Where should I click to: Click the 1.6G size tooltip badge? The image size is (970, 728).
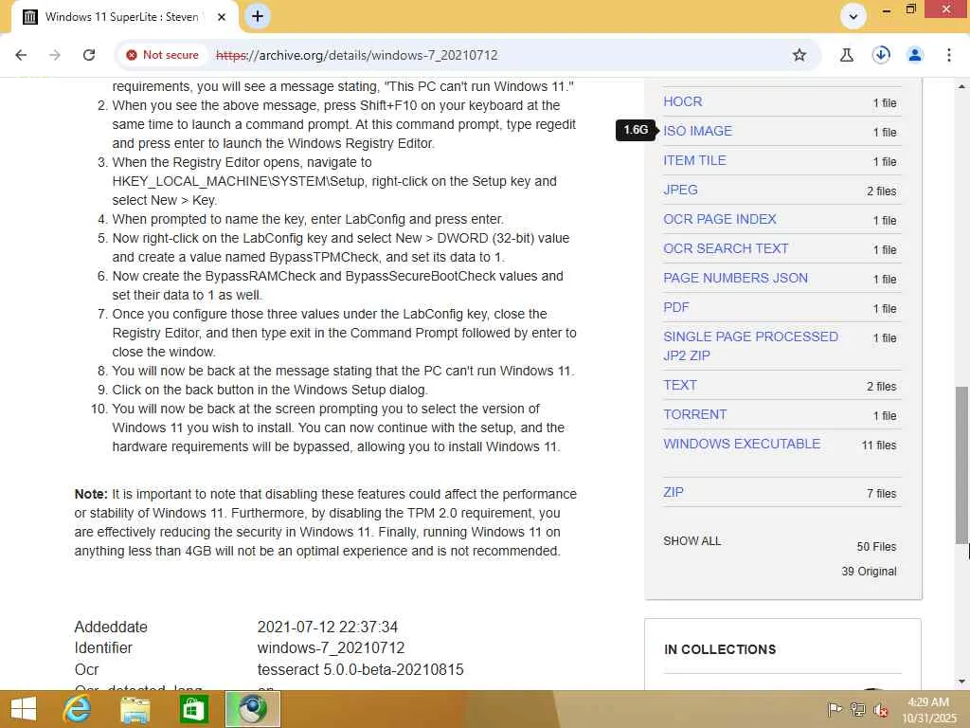pyautogui.click(x=636, y=130)
